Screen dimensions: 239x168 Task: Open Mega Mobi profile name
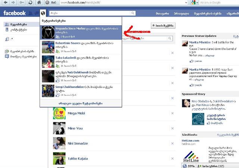pyautogui.click(x=76, y=113)
